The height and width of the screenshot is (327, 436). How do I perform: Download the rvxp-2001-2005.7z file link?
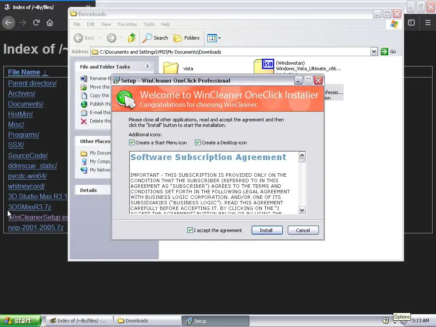click(36, 228)
